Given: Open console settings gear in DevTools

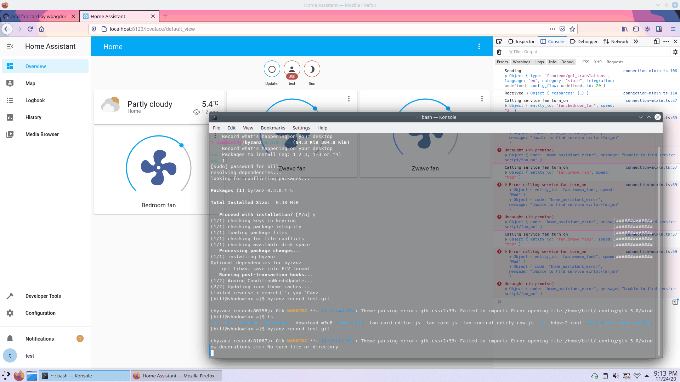Looking at the screenshot, I should tap(675, 52).
